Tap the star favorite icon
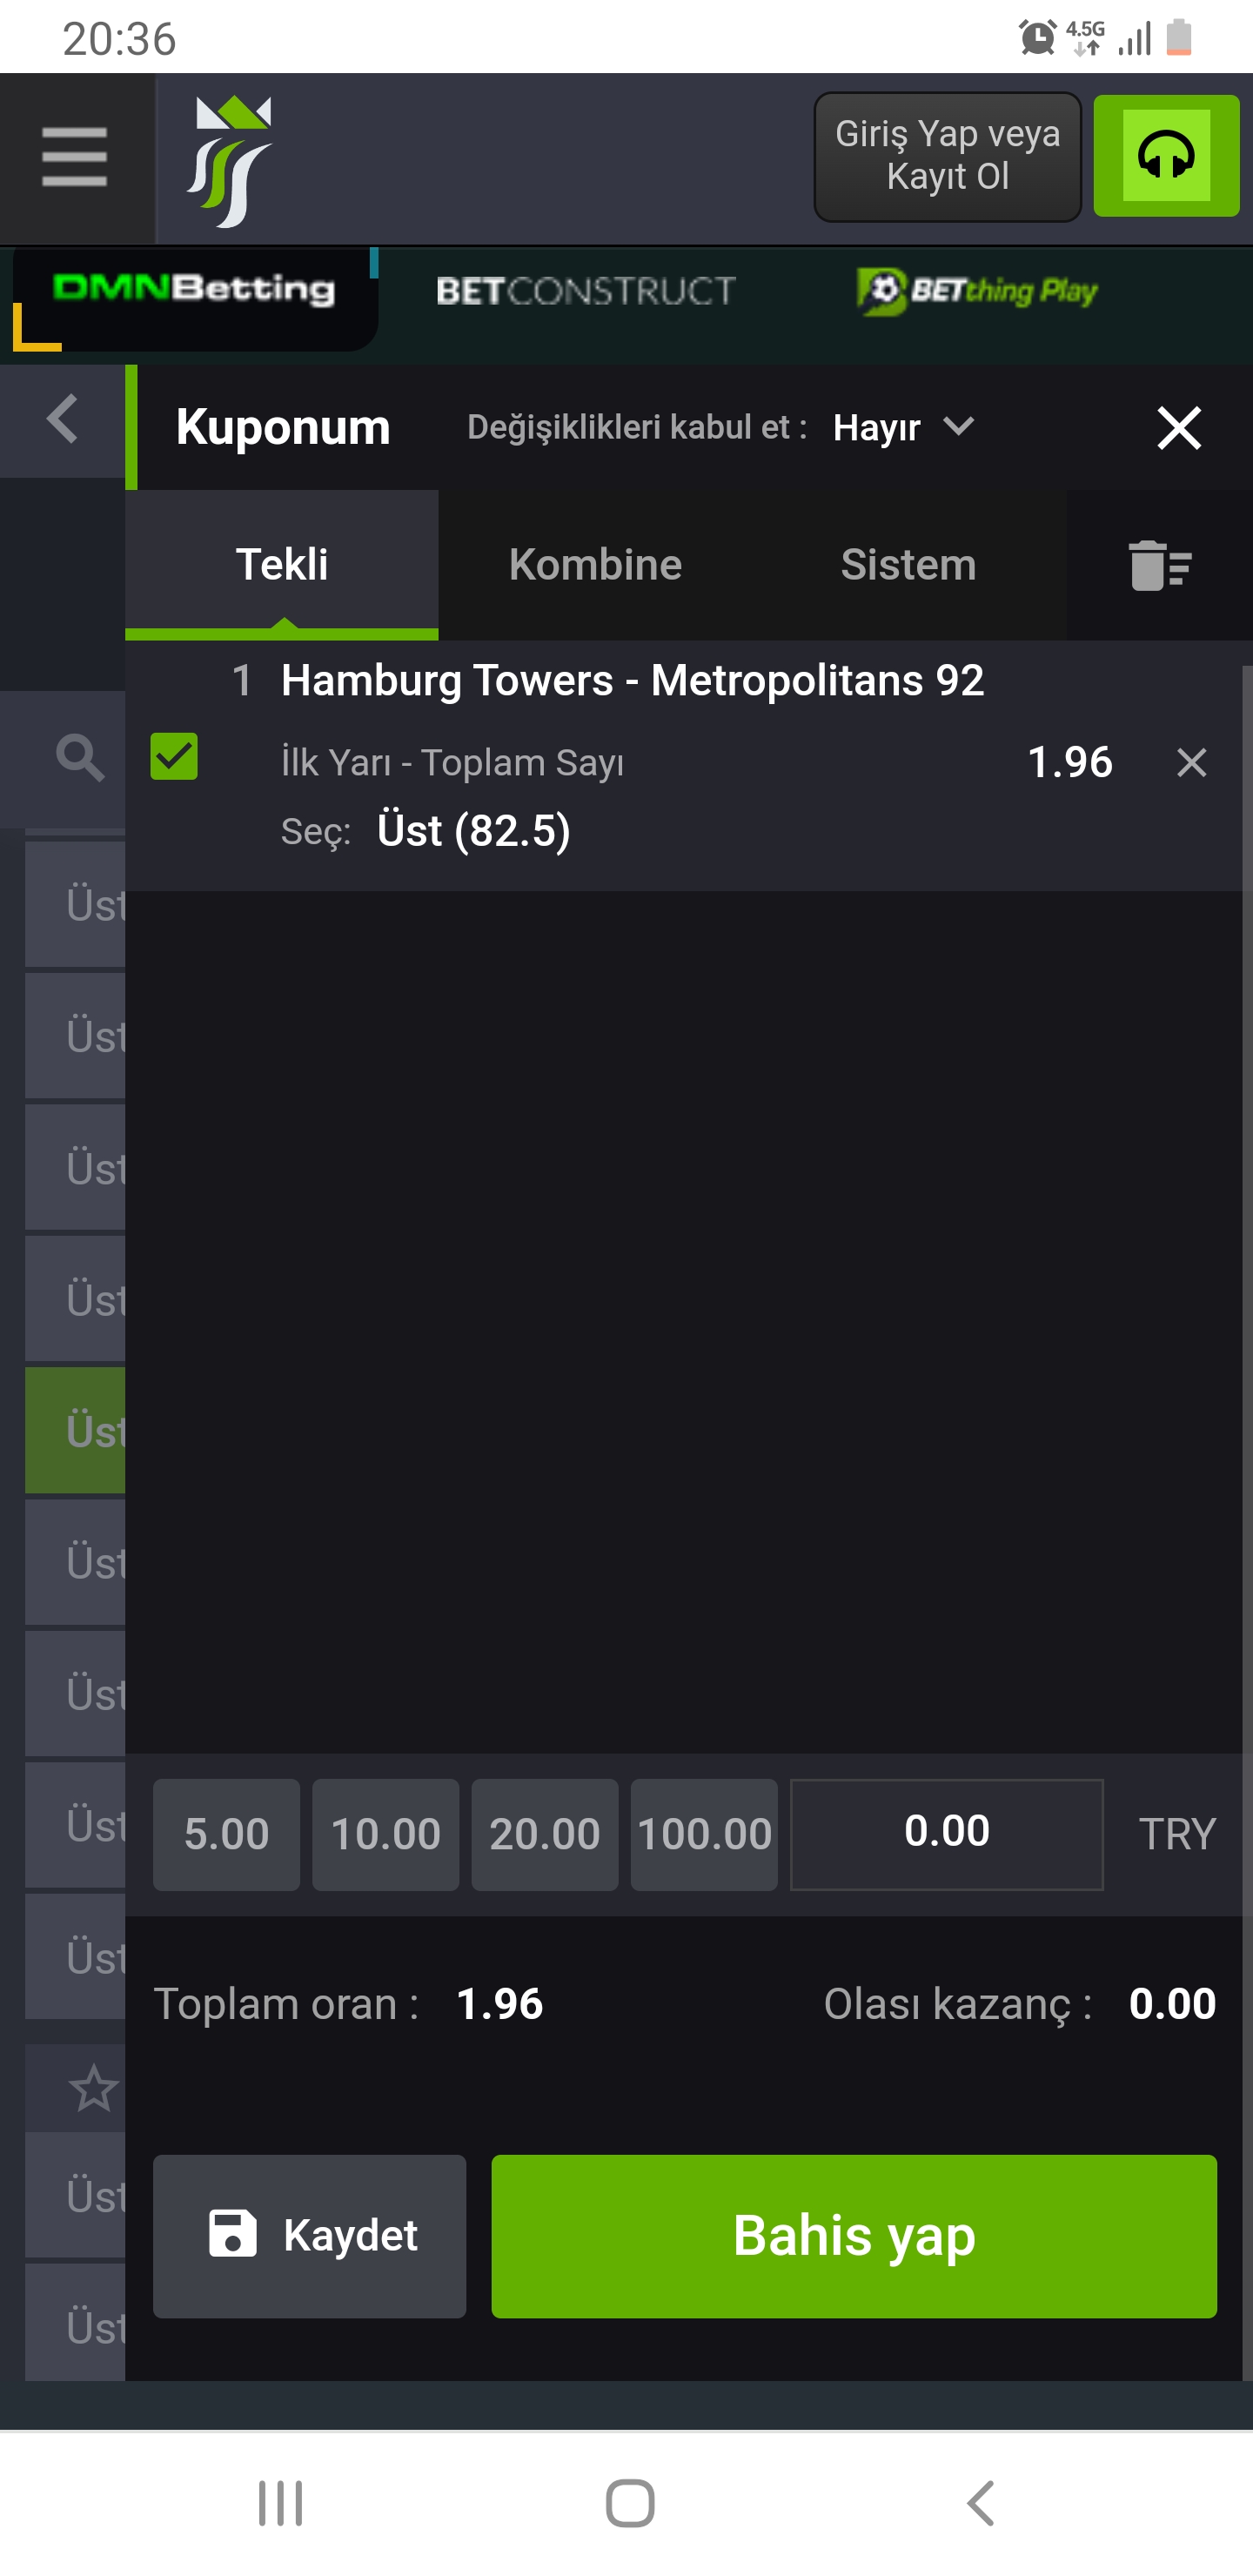Viewport: 1253px width, 2576px height. point(93,2088)
